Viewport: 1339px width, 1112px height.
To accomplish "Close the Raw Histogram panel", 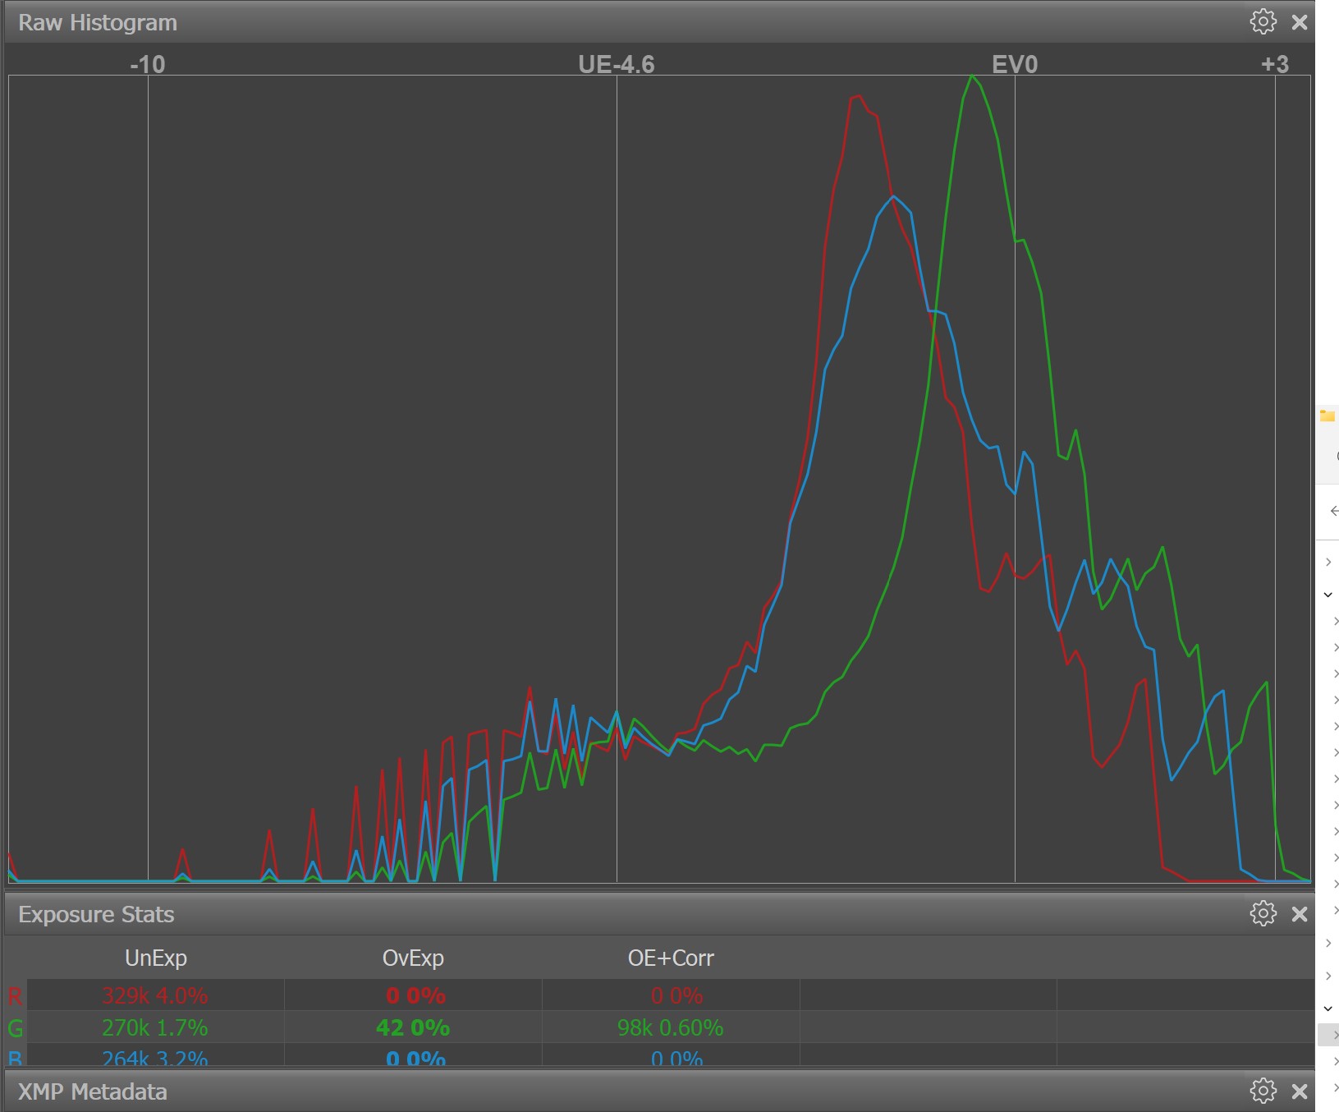I will 1300,22.
